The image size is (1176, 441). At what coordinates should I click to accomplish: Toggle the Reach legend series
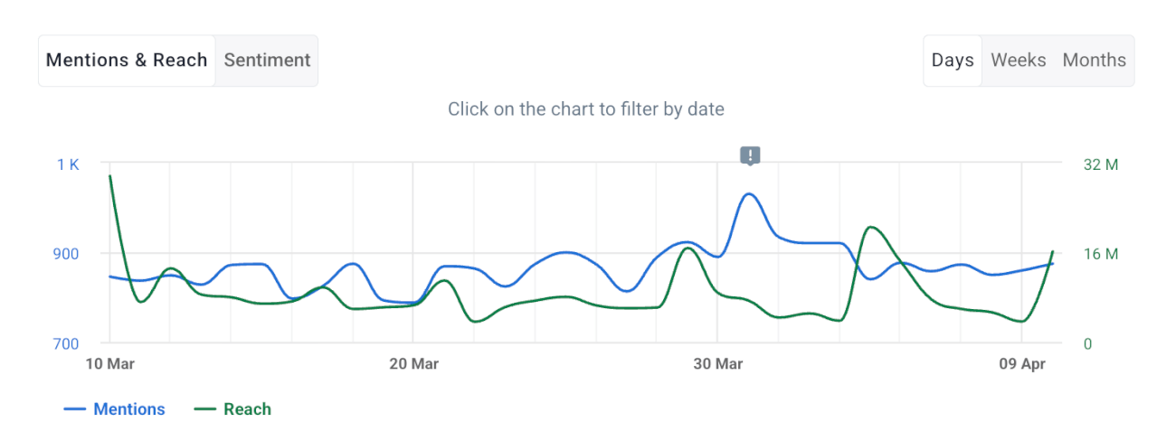click(247, 409)
